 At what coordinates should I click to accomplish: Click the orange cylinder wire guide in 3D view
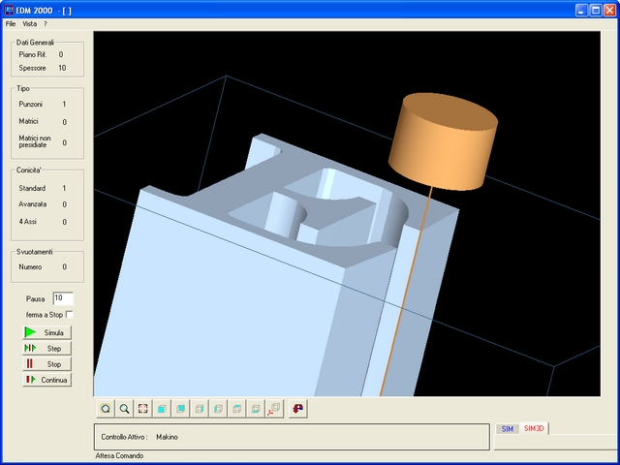pyautogui.click(x=443, y=141)
